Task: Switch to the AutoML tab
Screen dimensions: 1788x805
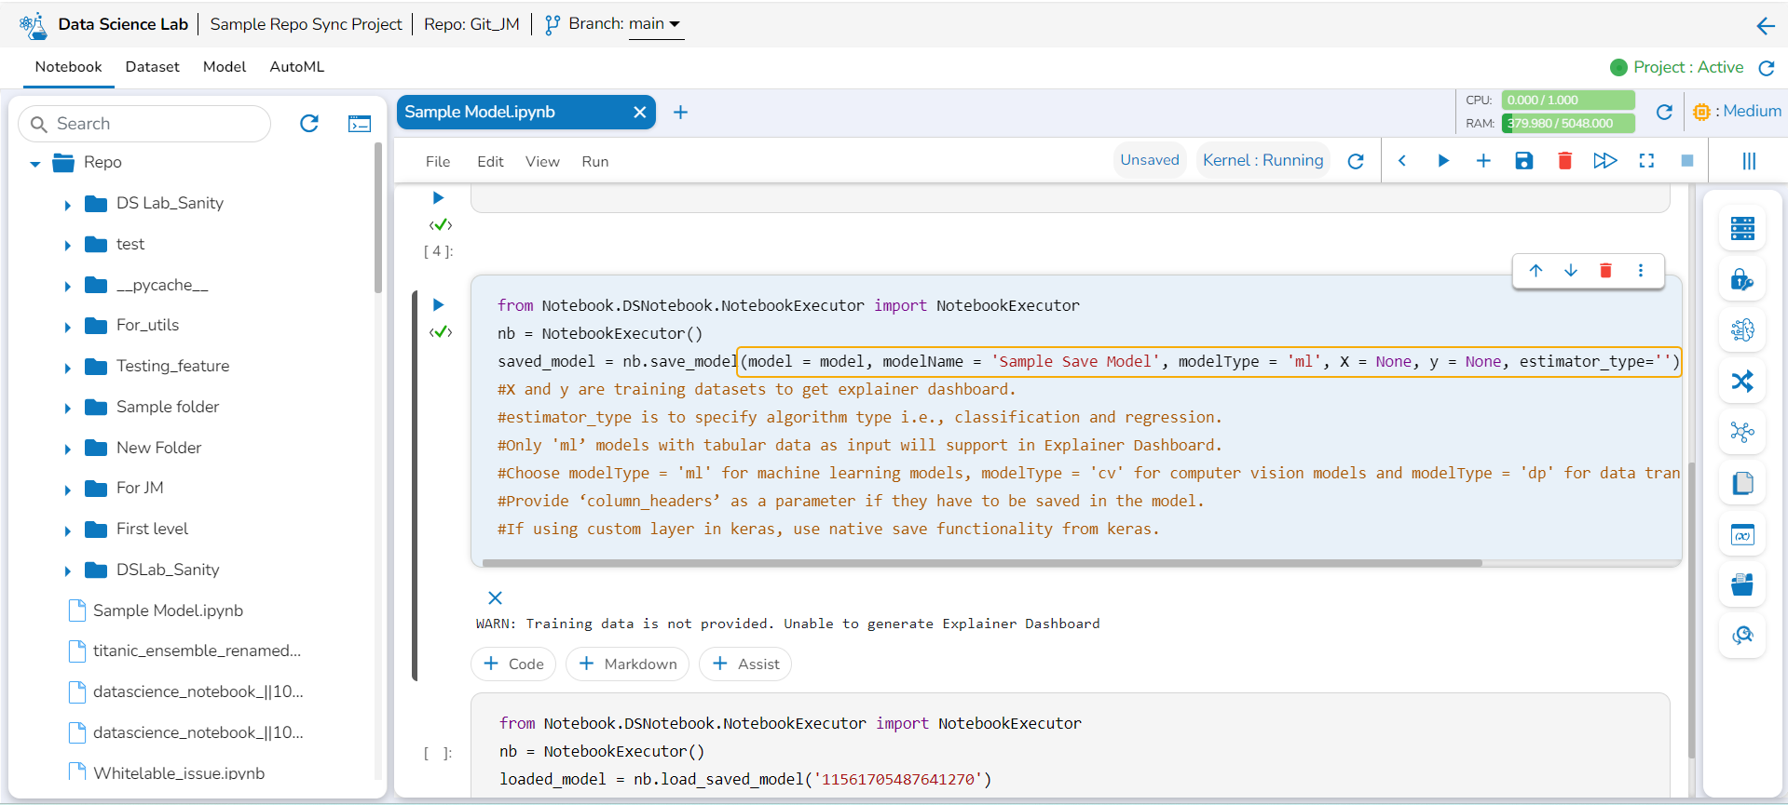Action: pyautogui.click(x=296, y=67)
